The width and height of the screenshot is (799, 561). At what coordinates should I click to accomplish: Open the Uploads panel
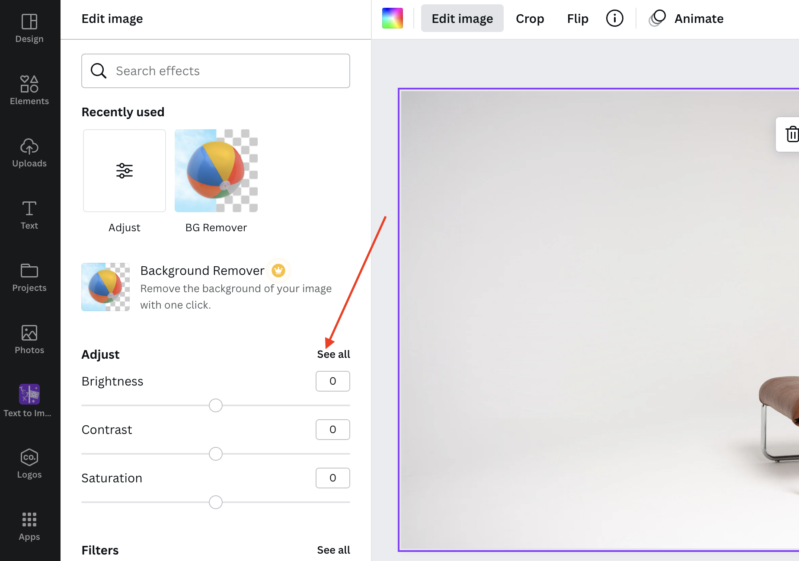29,153
